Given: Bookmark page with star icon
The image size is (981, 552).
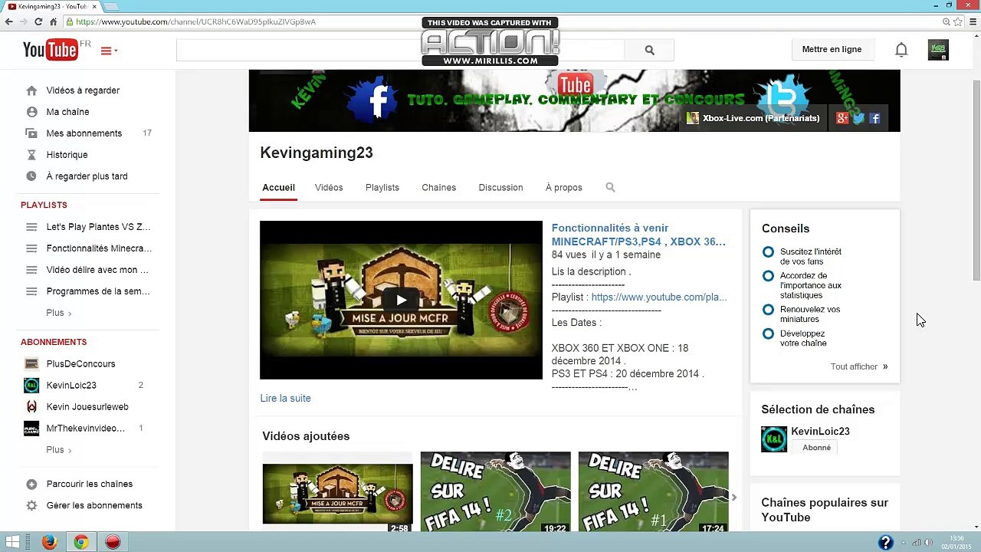Looking at the screenshot, I should click(958, 21).
